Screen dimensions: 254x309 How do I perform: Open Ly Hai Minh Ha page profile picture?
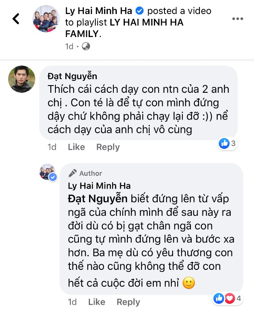click(x=46, y=19)
